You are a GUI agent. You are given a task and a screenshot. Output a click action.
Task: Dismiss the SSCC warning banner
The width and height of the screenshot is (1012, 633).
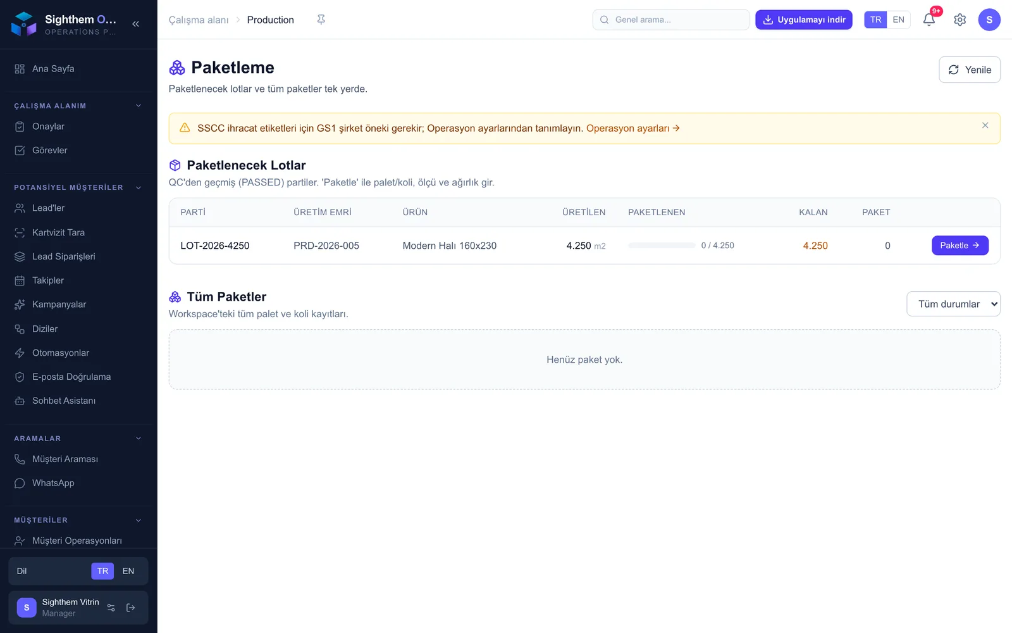[985, 125]
